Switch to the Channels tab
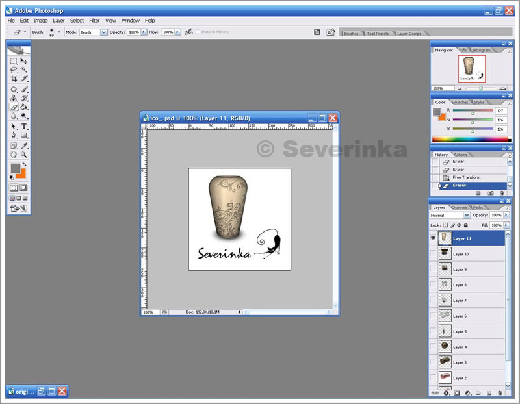The image size is (520, 404). click(x=460, y=207)
